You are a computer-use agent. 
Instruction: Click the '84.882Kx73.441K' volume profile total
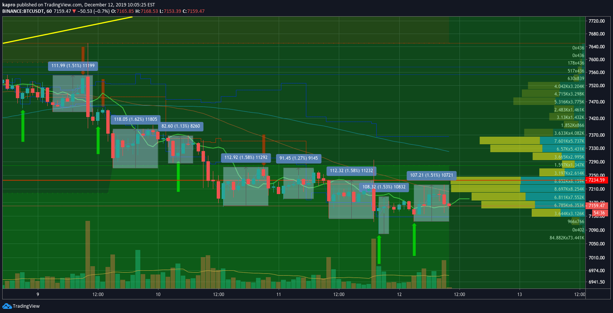click(x=567, y=238)
